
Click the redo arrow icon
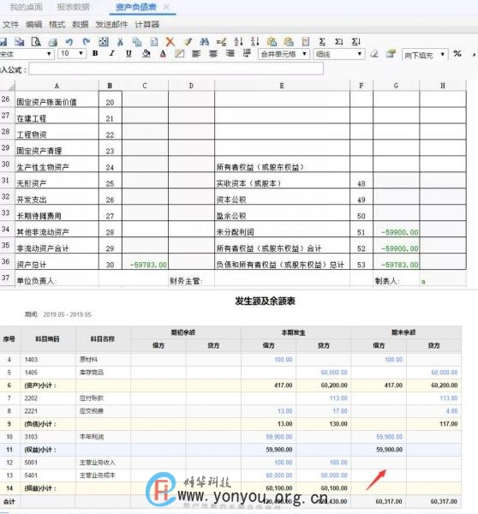87,42
